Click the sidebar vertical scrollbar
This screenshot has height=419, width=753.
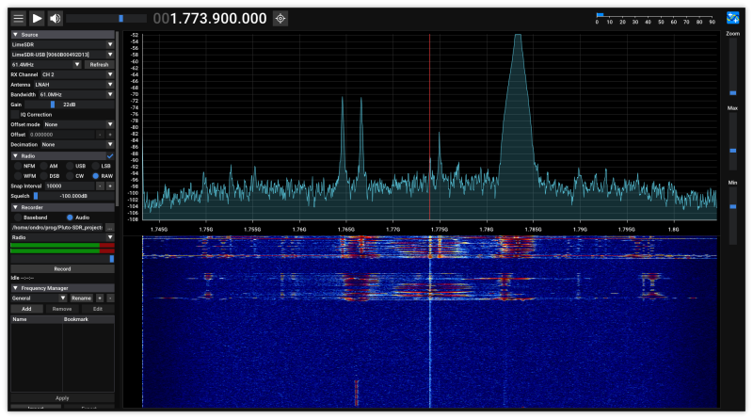117,119
